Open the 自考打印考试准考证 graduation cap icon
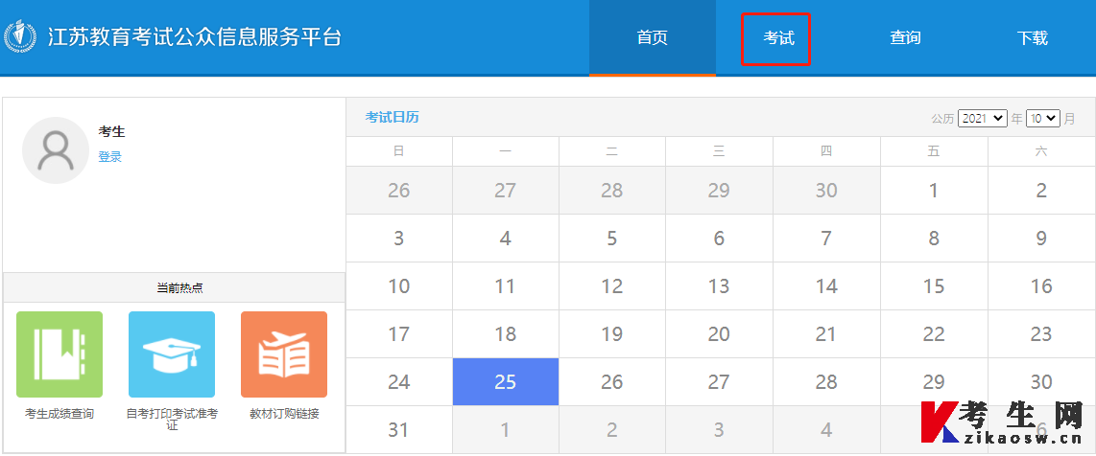Image resolution: width=1096 pixels, height=456 pixels. (172, 354)
